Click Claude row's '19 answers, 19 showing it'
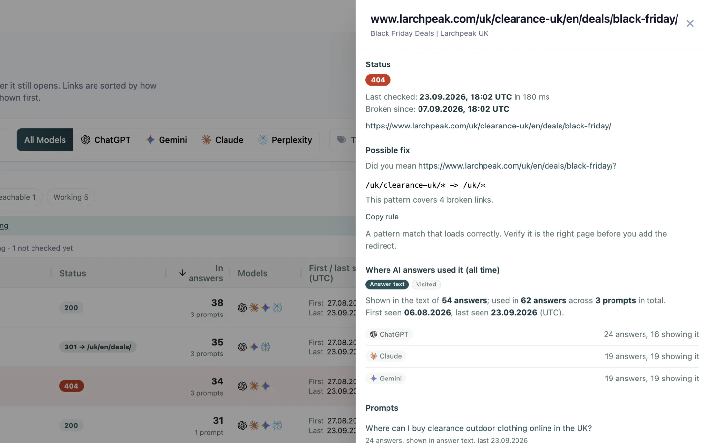 coord(652,356)
